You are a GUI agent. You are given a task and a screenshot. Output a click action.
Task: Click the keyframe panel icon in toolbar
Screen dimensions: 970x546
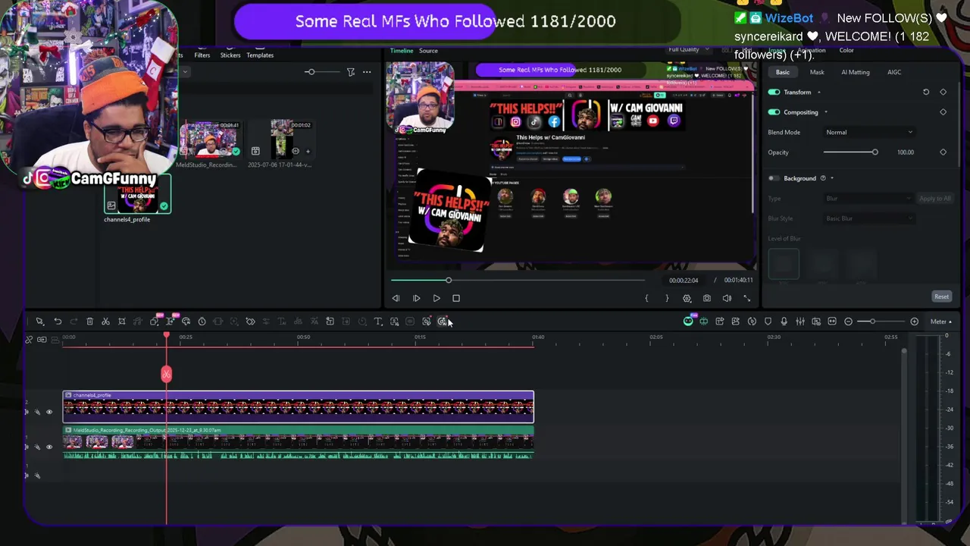coord(250,322)
